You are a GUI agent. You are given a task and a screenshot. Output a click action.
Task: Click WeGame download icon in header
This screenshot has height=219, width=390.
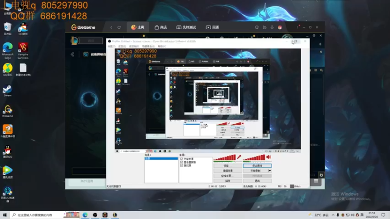coord(272,27)
